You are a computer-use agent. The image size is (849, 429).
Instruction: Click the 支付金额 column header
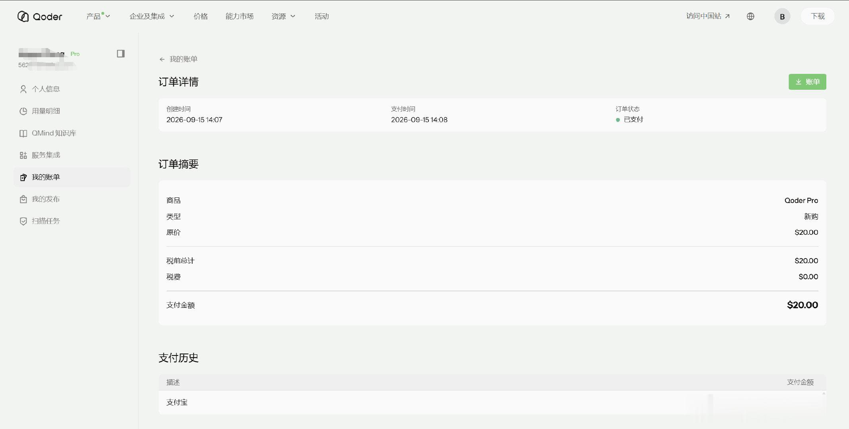[x=800, y=382]
